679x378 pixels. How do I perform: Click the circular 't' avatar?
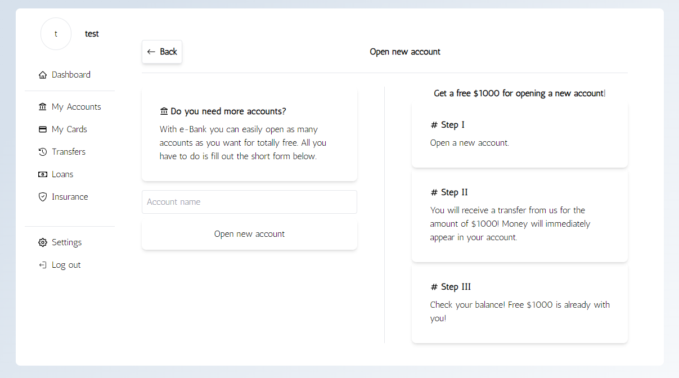pyautogui.click(x=56, y=34)
